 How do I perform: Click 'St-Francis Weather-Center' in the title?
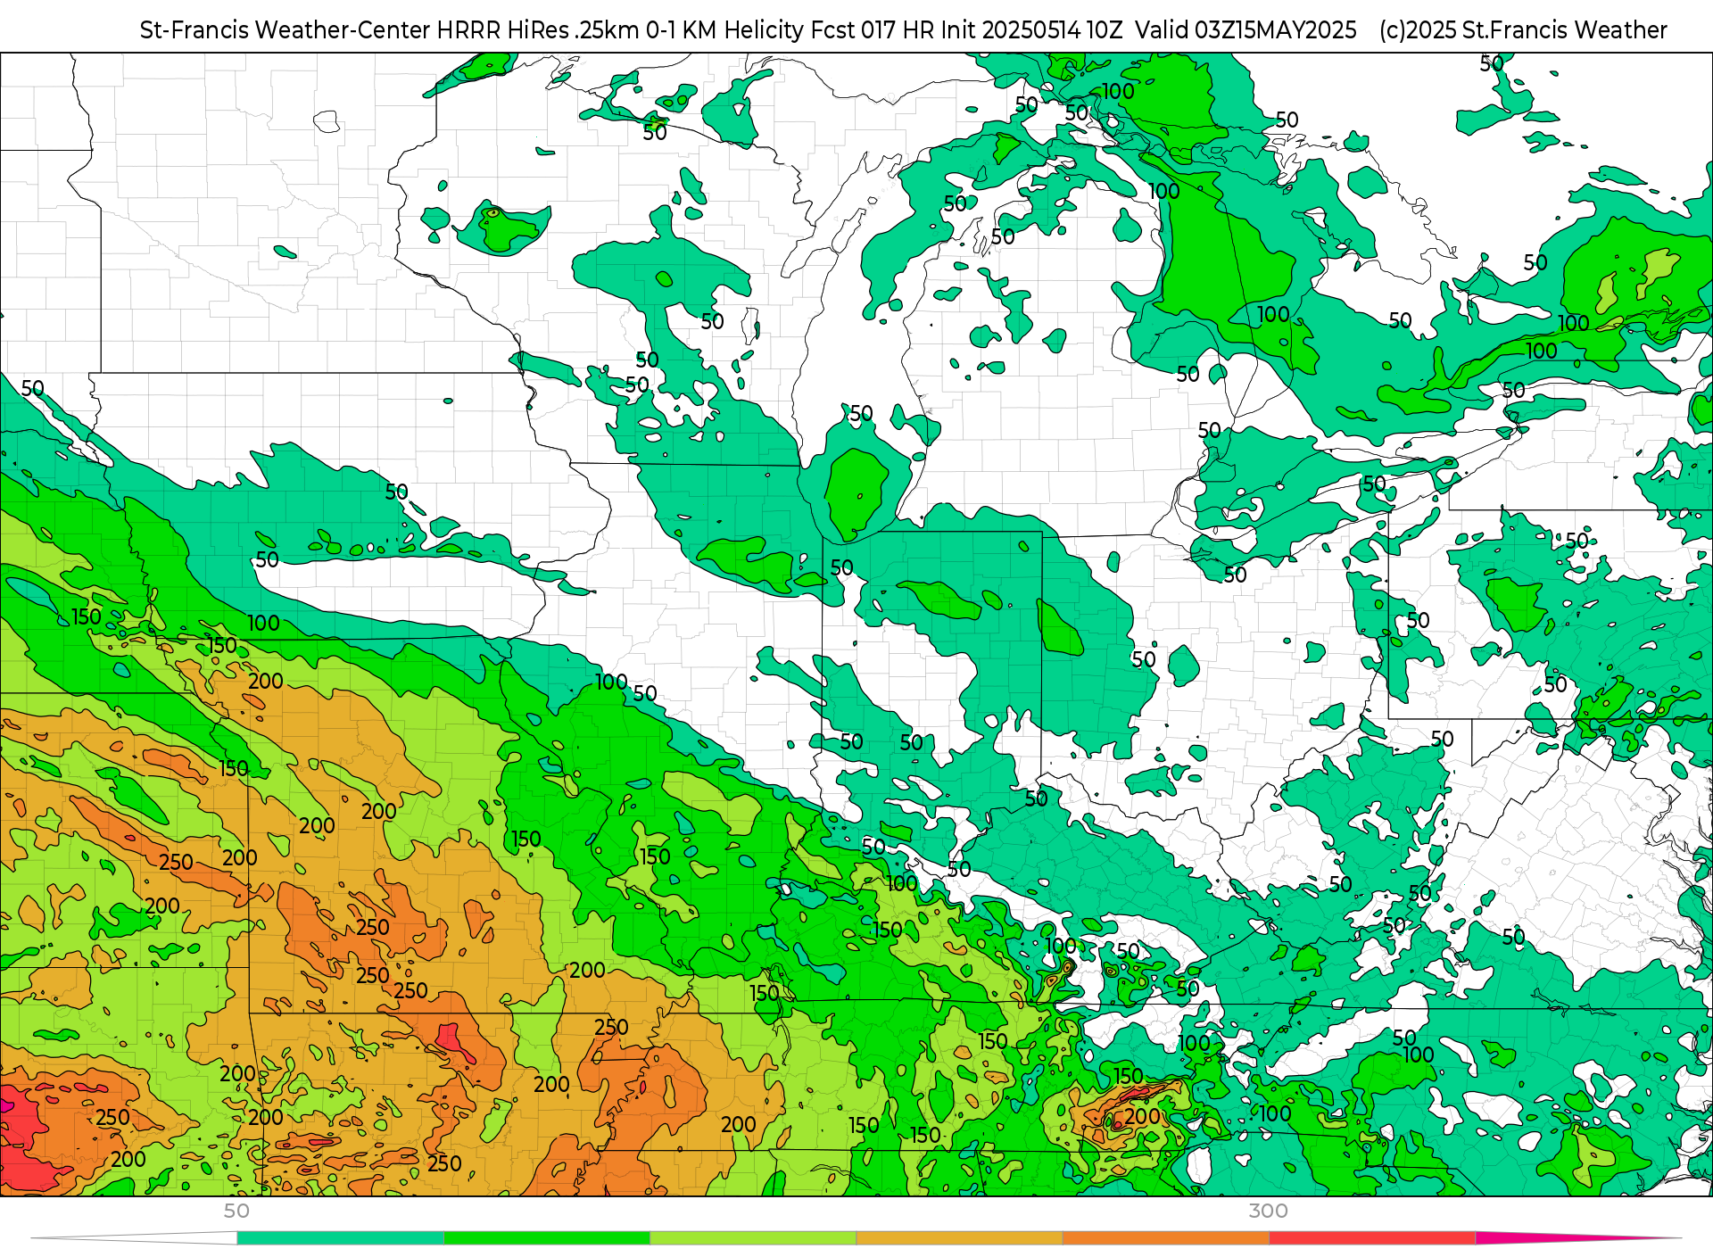[285, 30]
